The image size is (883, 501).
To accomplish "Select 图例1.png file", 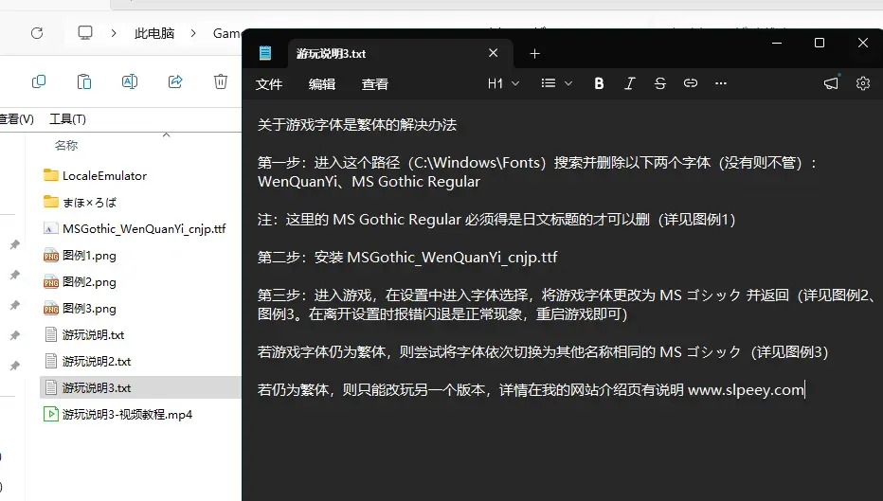I will click(x=89, y=255).
